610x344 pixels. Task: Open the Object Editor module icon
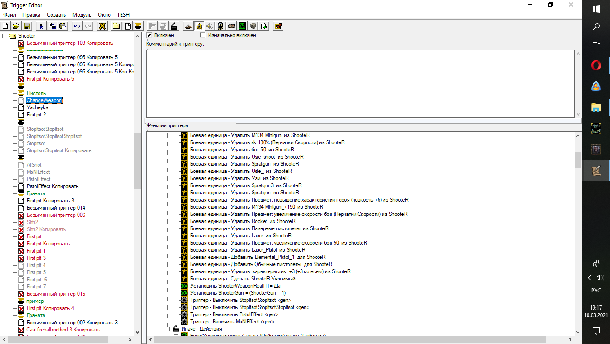click(221, 26)
